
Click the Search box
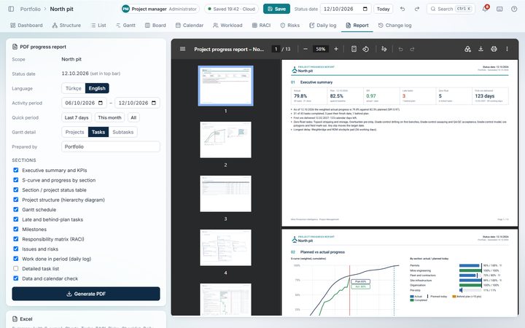click(x=451, y=9)
